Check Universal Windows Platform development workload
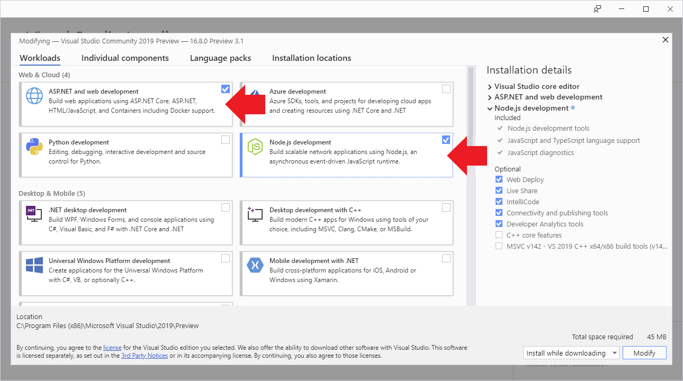 point(226,258)
